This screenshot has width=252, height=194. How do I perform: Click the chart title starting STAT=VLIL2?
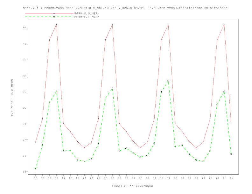(125, 8)
